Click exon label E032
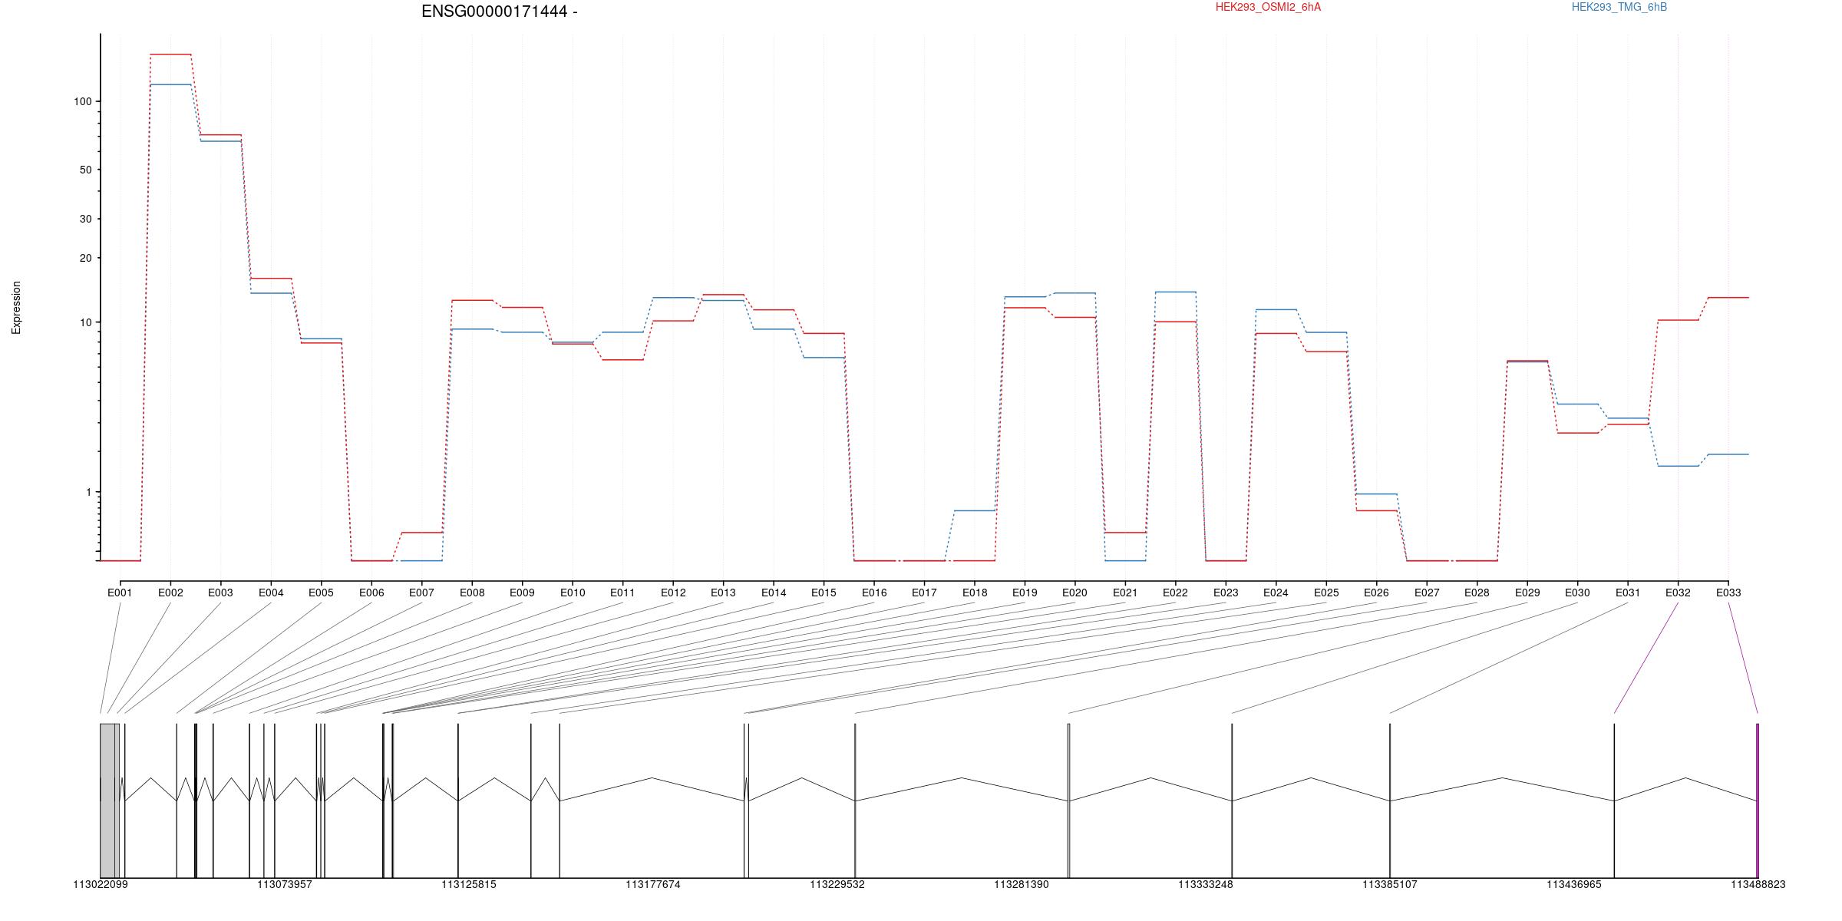1842x921 pixels. (x=1678, y=593)
